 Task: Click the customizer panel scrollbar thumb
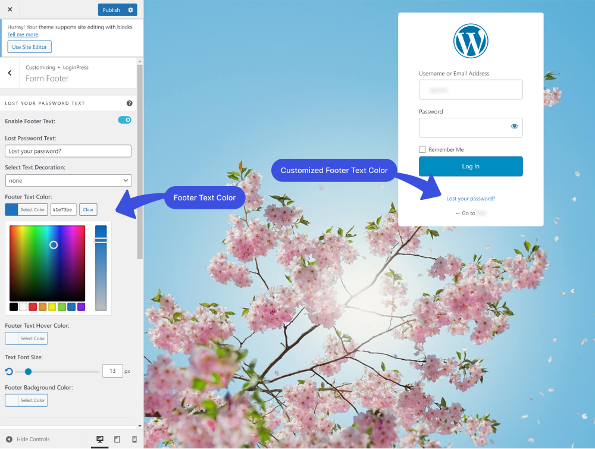pos(140,162)
